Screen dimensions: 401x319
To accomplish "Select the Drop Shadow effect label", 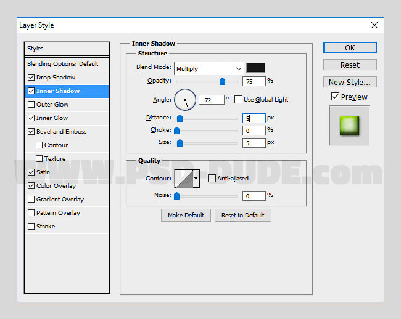I will [56, 78].
